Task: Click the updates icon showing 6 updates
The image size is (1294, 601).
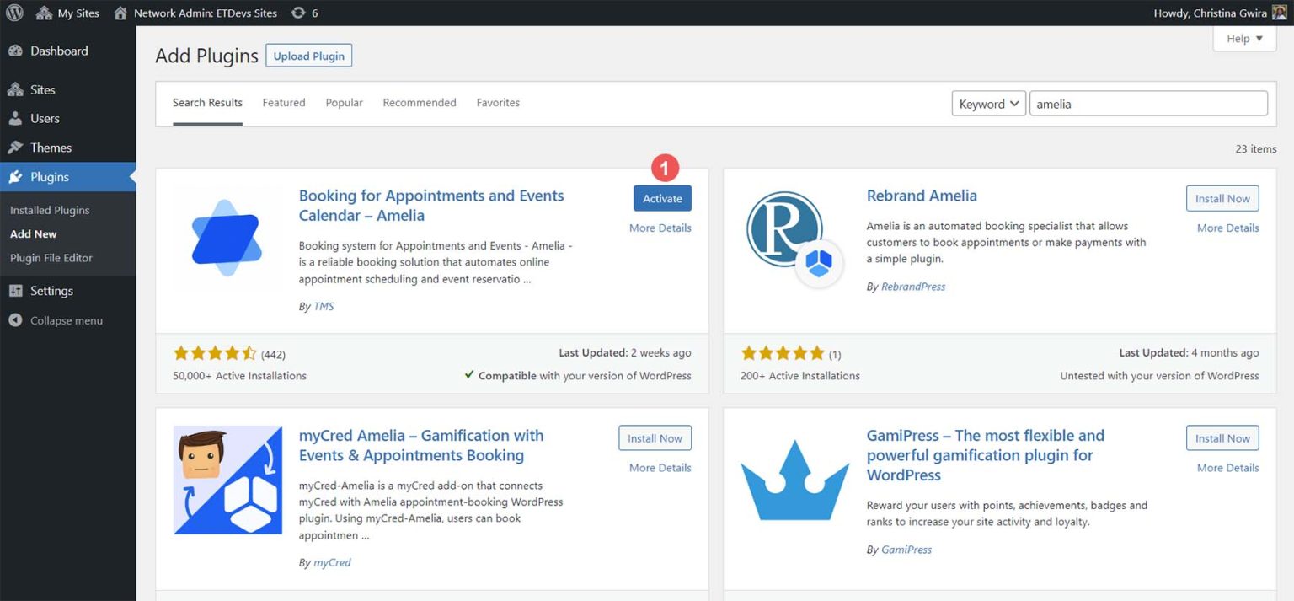Action: click(x=300, y=13)
